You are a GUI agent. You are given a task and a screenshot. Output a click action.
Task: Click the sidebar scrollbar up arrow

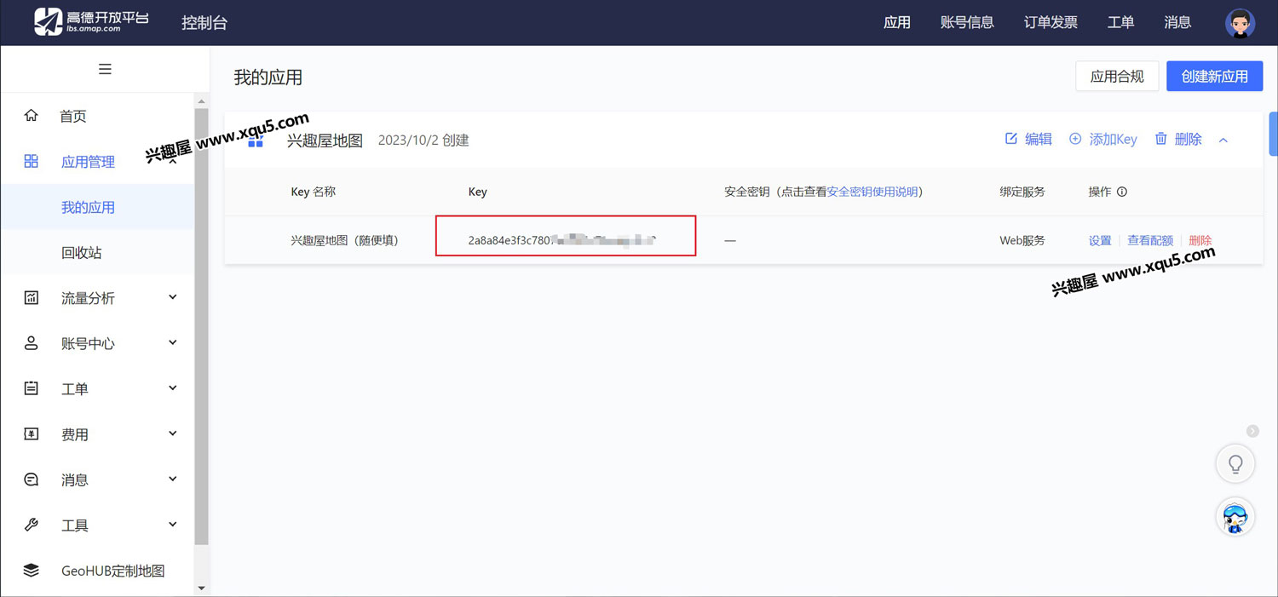[x=201, y=101]
